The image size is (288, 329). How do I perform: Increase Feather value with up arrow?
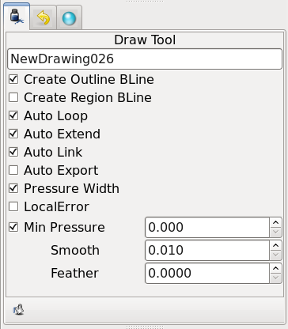(275, 269)
